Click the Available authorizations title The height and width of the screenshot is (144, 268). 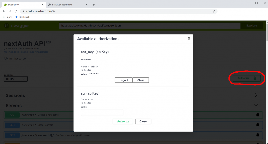[98, 39]
